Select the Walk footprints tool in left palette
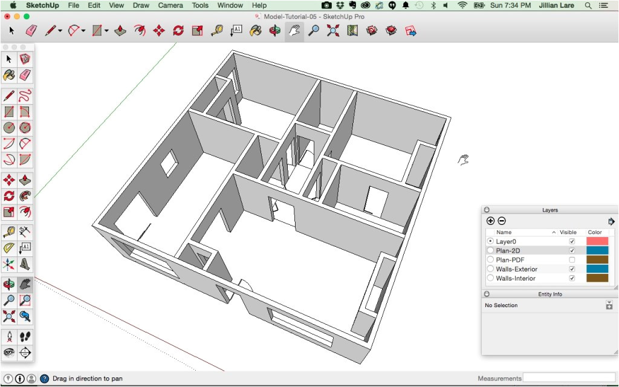 [x=25, y=337]
